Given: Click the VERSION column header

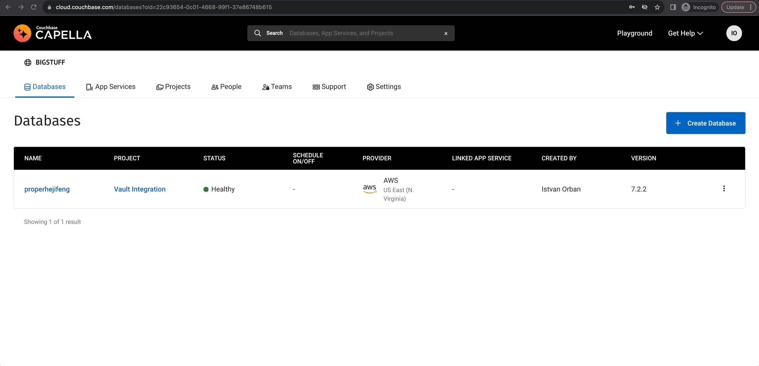Looking at the screenshot, I should pyautogui.click(x=643, y=158).
